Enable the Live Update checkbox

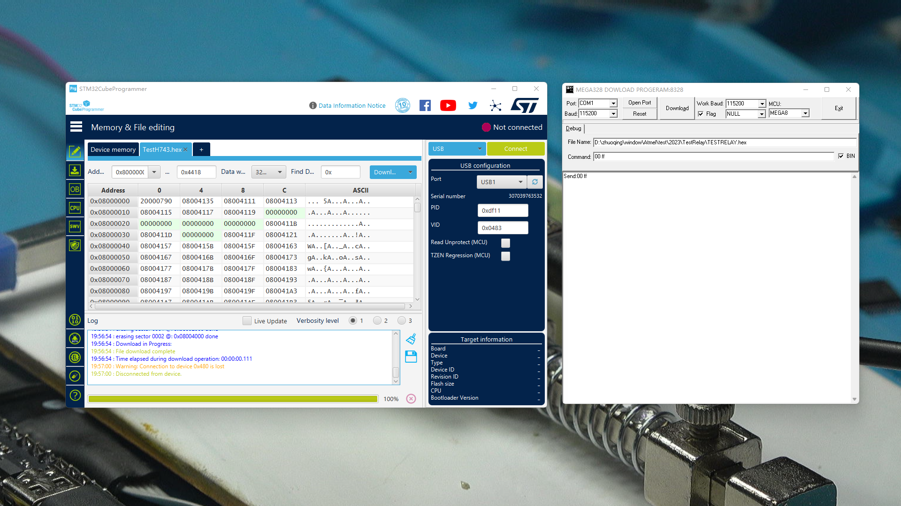247,321
